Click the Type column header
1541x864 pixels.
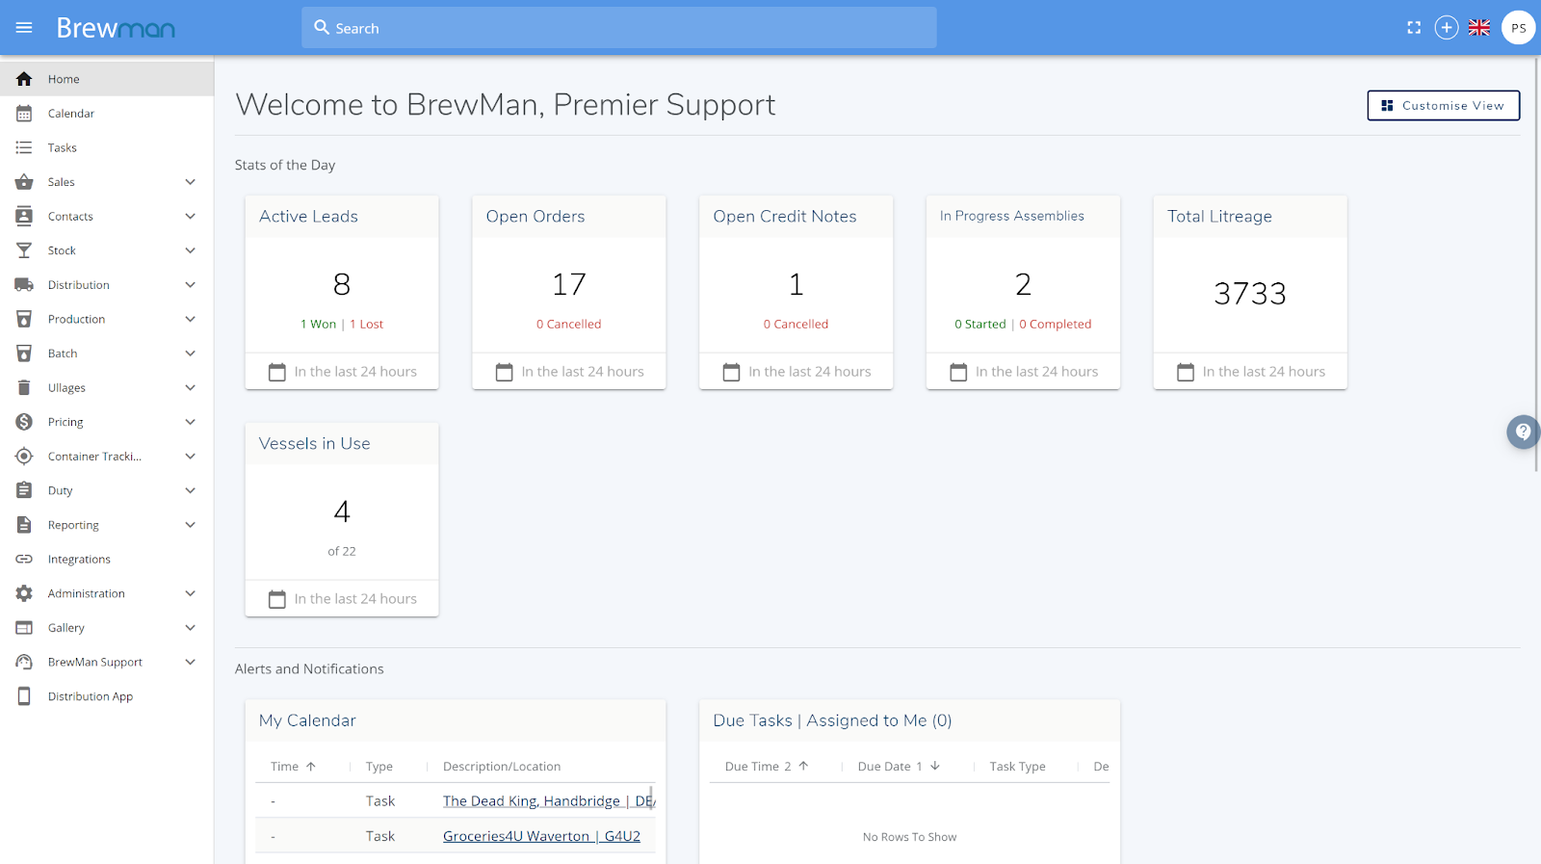tap(379, 767)
